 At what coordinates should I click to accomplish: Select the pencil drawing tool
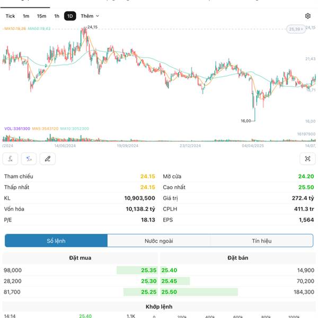(48, 158)
